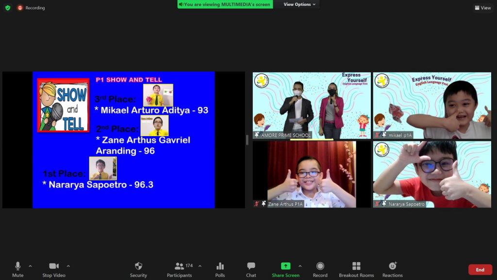
Task: Expand the Share Screen options arrow
Action: click(300, 266)
